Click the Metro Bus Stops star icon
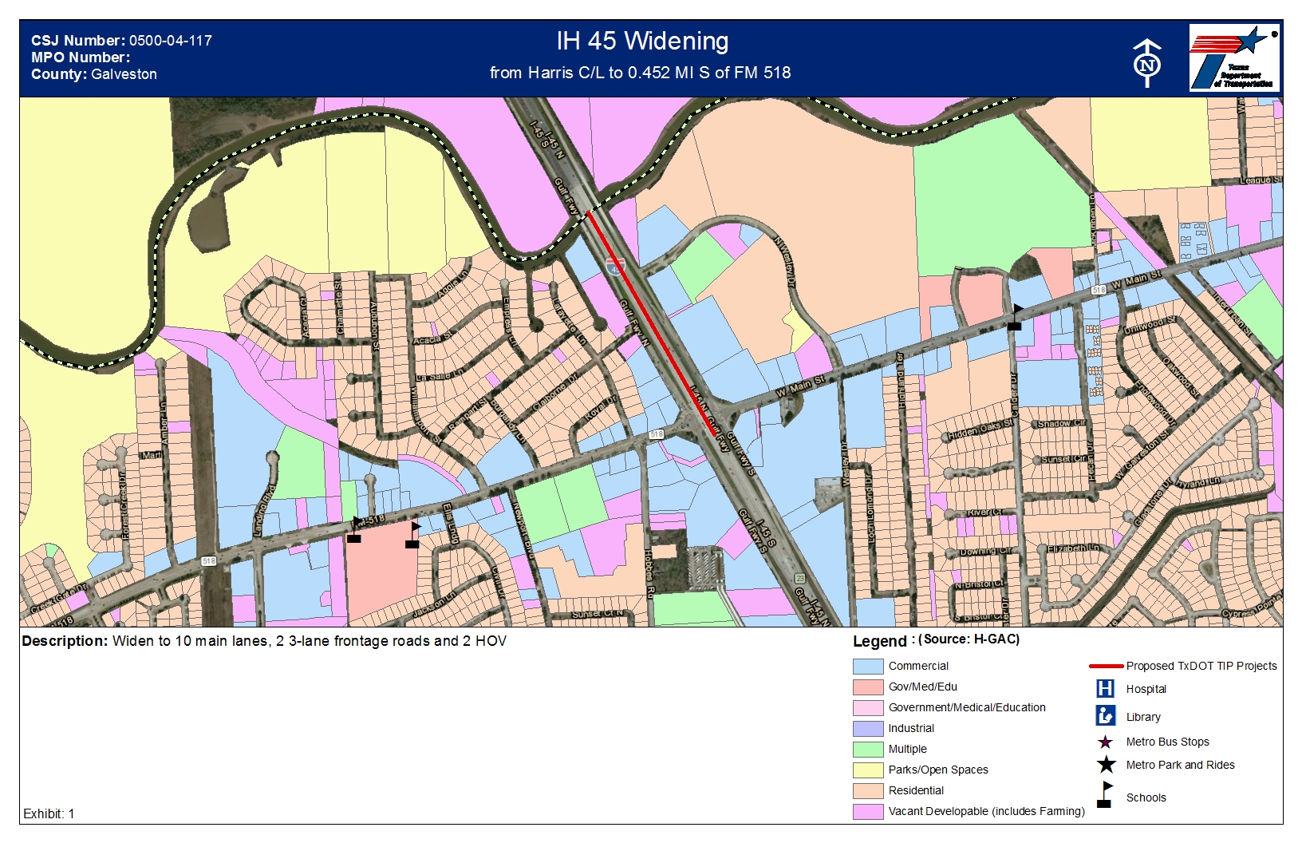This screenshot has height=843, width=1302. (x=1105, y=742)
